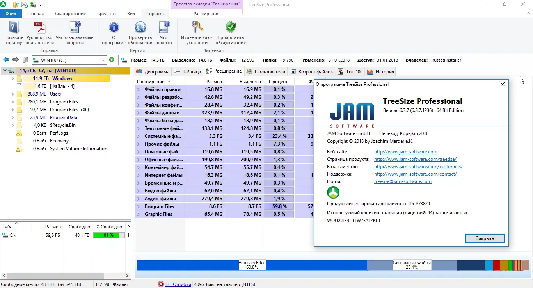533x288 pixels.
Task: Click the Windows folder icon in the tree
Action: click(x=19, y=78)
